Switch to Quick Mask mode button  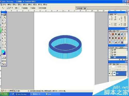tap(5, 58)
